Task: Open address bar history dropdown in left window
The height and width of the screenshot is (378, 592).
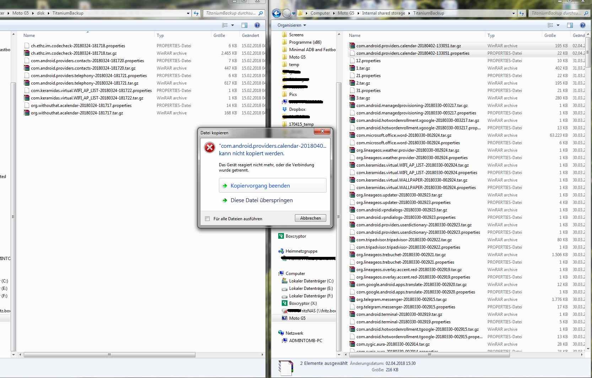Action: click(x=188, y=13)
